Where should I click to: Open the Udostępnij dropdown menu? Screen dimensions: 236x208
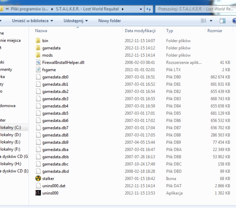pyautogui.click(x=75, y=21)
